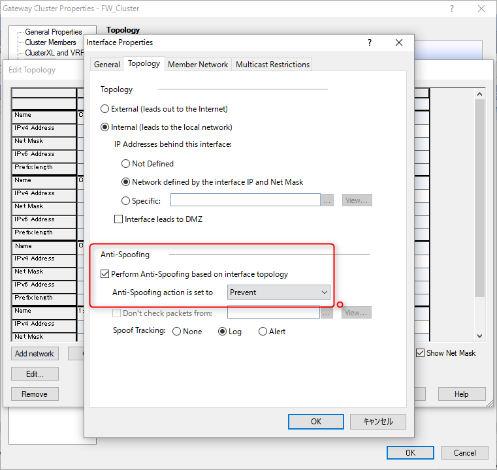This screenshot has width=497, height=470.
Task: Open the General tab
Action: click(x=107, y=64)
